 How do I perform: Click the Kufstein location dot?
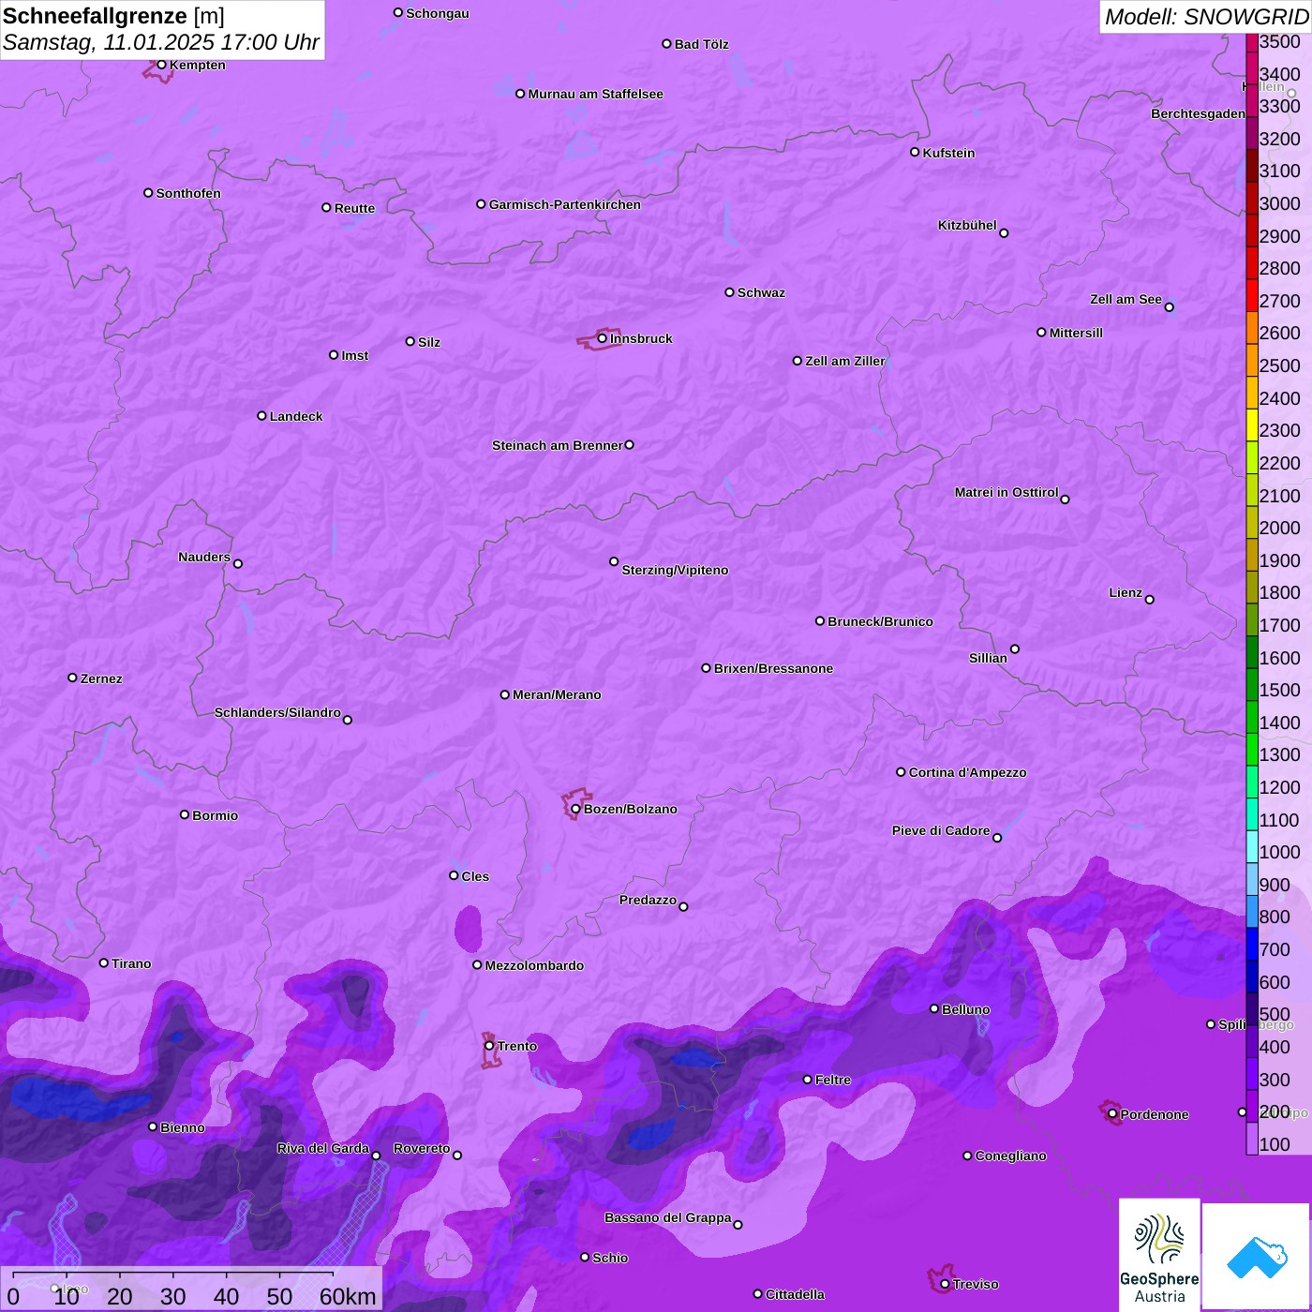coord(915,152)
